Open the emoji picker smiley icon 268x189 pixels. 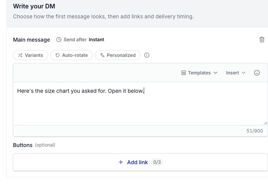[x=257, y=73]
